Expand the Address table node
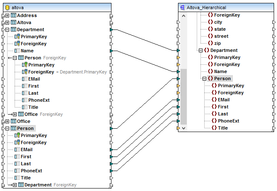This screenshot has height=191, width=277. pyautogui.click(x=7, y=15)
